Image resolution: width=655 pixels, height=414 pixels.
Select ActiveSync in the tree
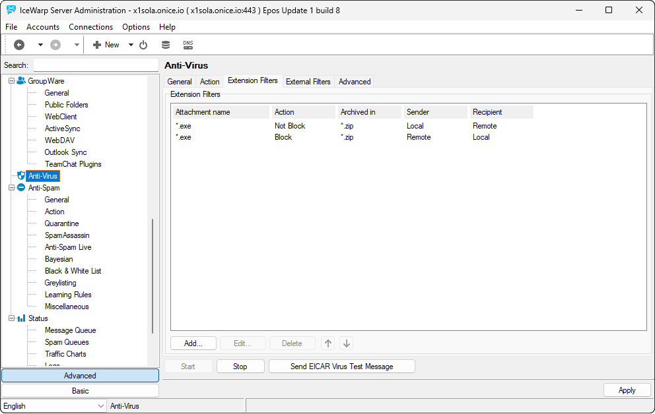(x=62, y=129)
